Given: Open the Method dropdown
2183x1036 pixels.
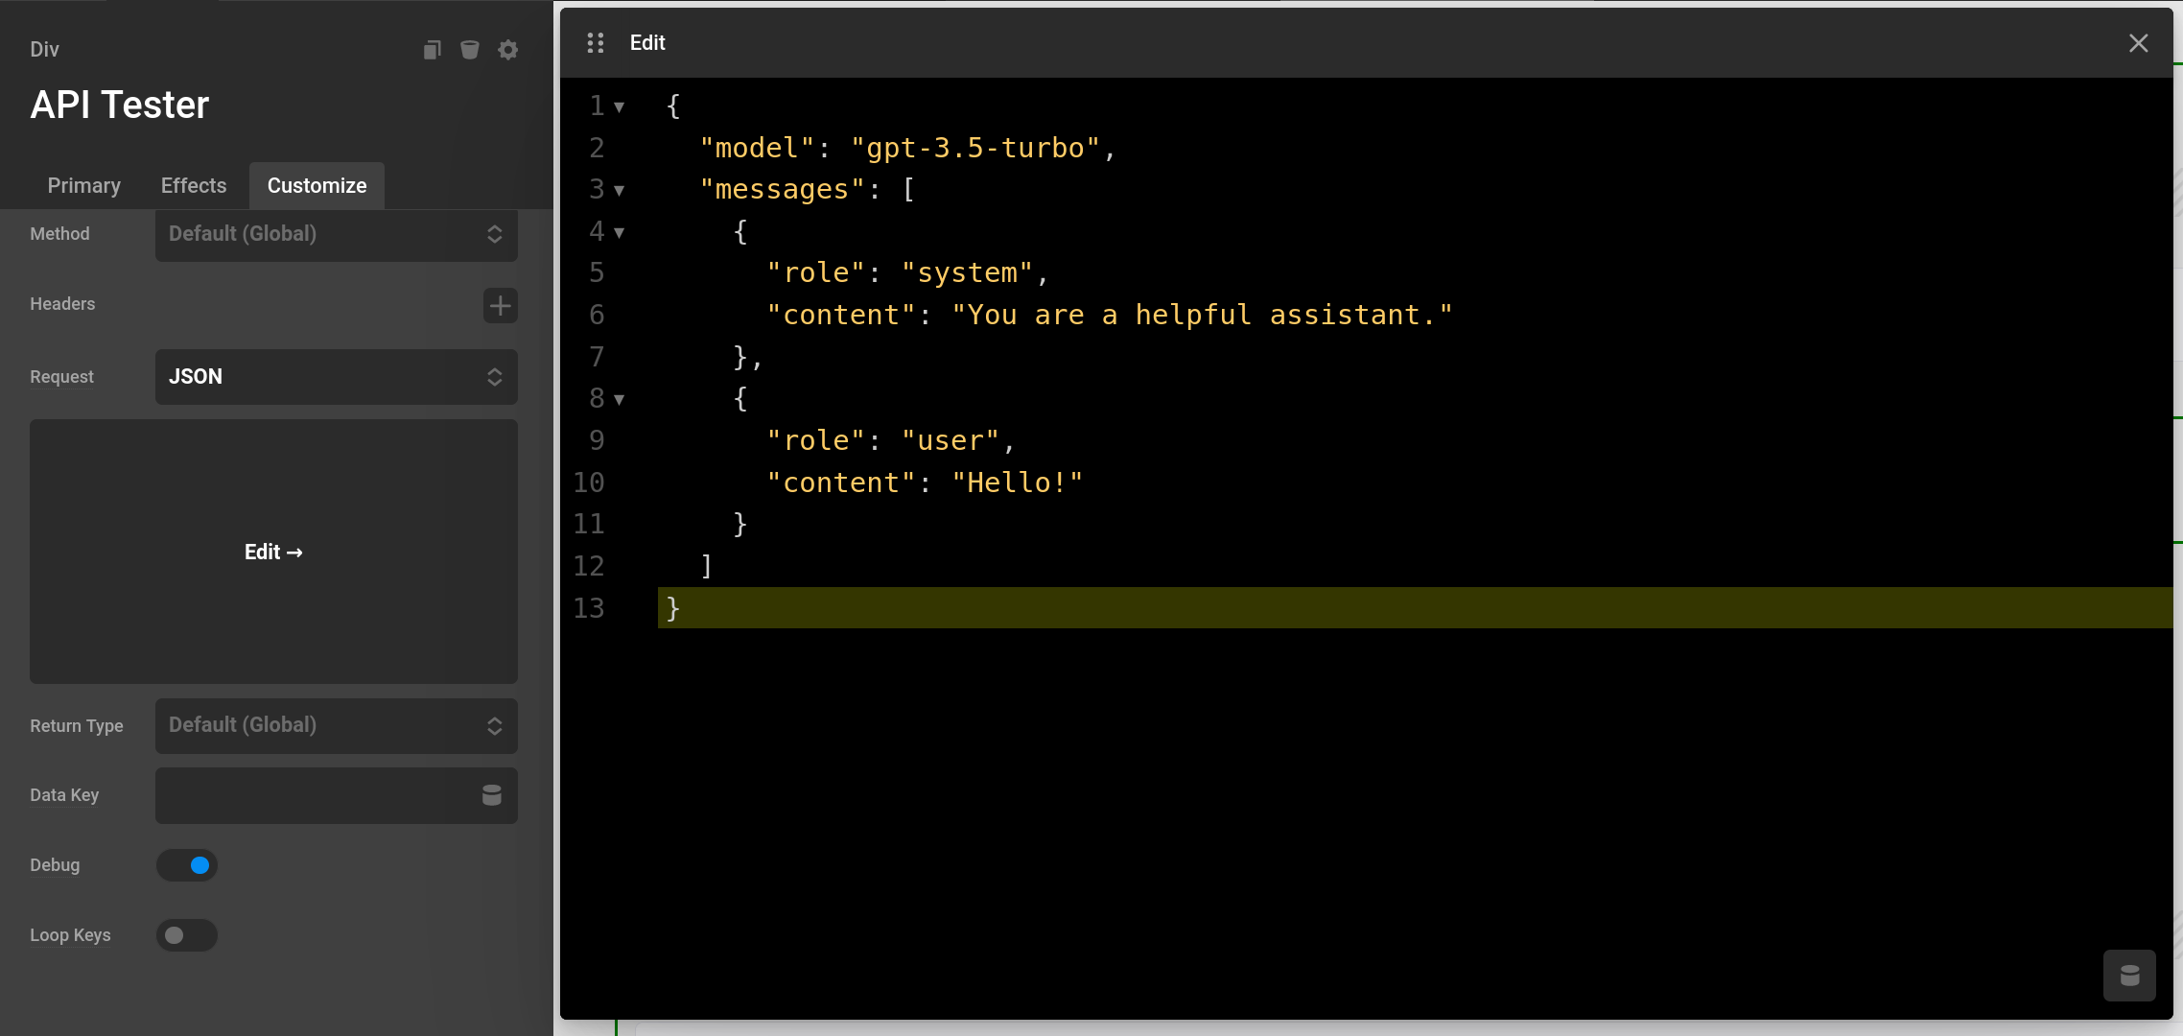Looking at the screenshot, I should (335, 233).
